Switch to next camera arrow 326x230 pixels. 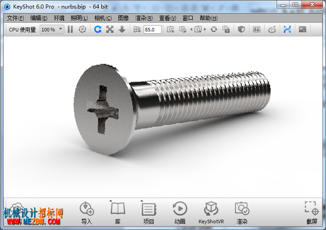205,30
